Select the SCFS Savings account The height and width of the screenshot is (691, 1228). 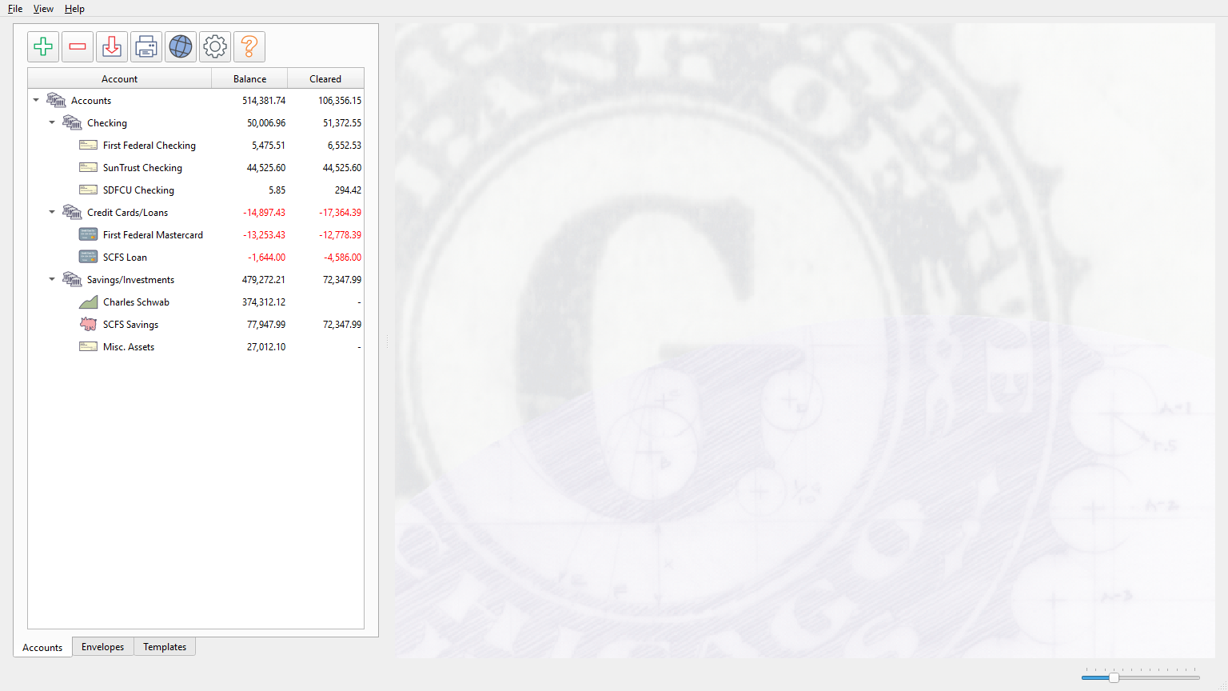pos(130,325)
